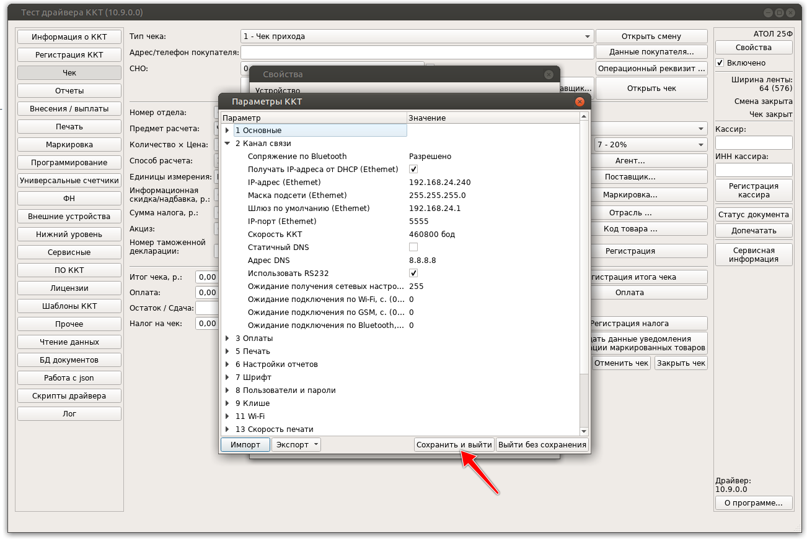The image size is (807, 539).
Task: Click 'Операционный реквизит ...' button
Action: pos(651,68)
